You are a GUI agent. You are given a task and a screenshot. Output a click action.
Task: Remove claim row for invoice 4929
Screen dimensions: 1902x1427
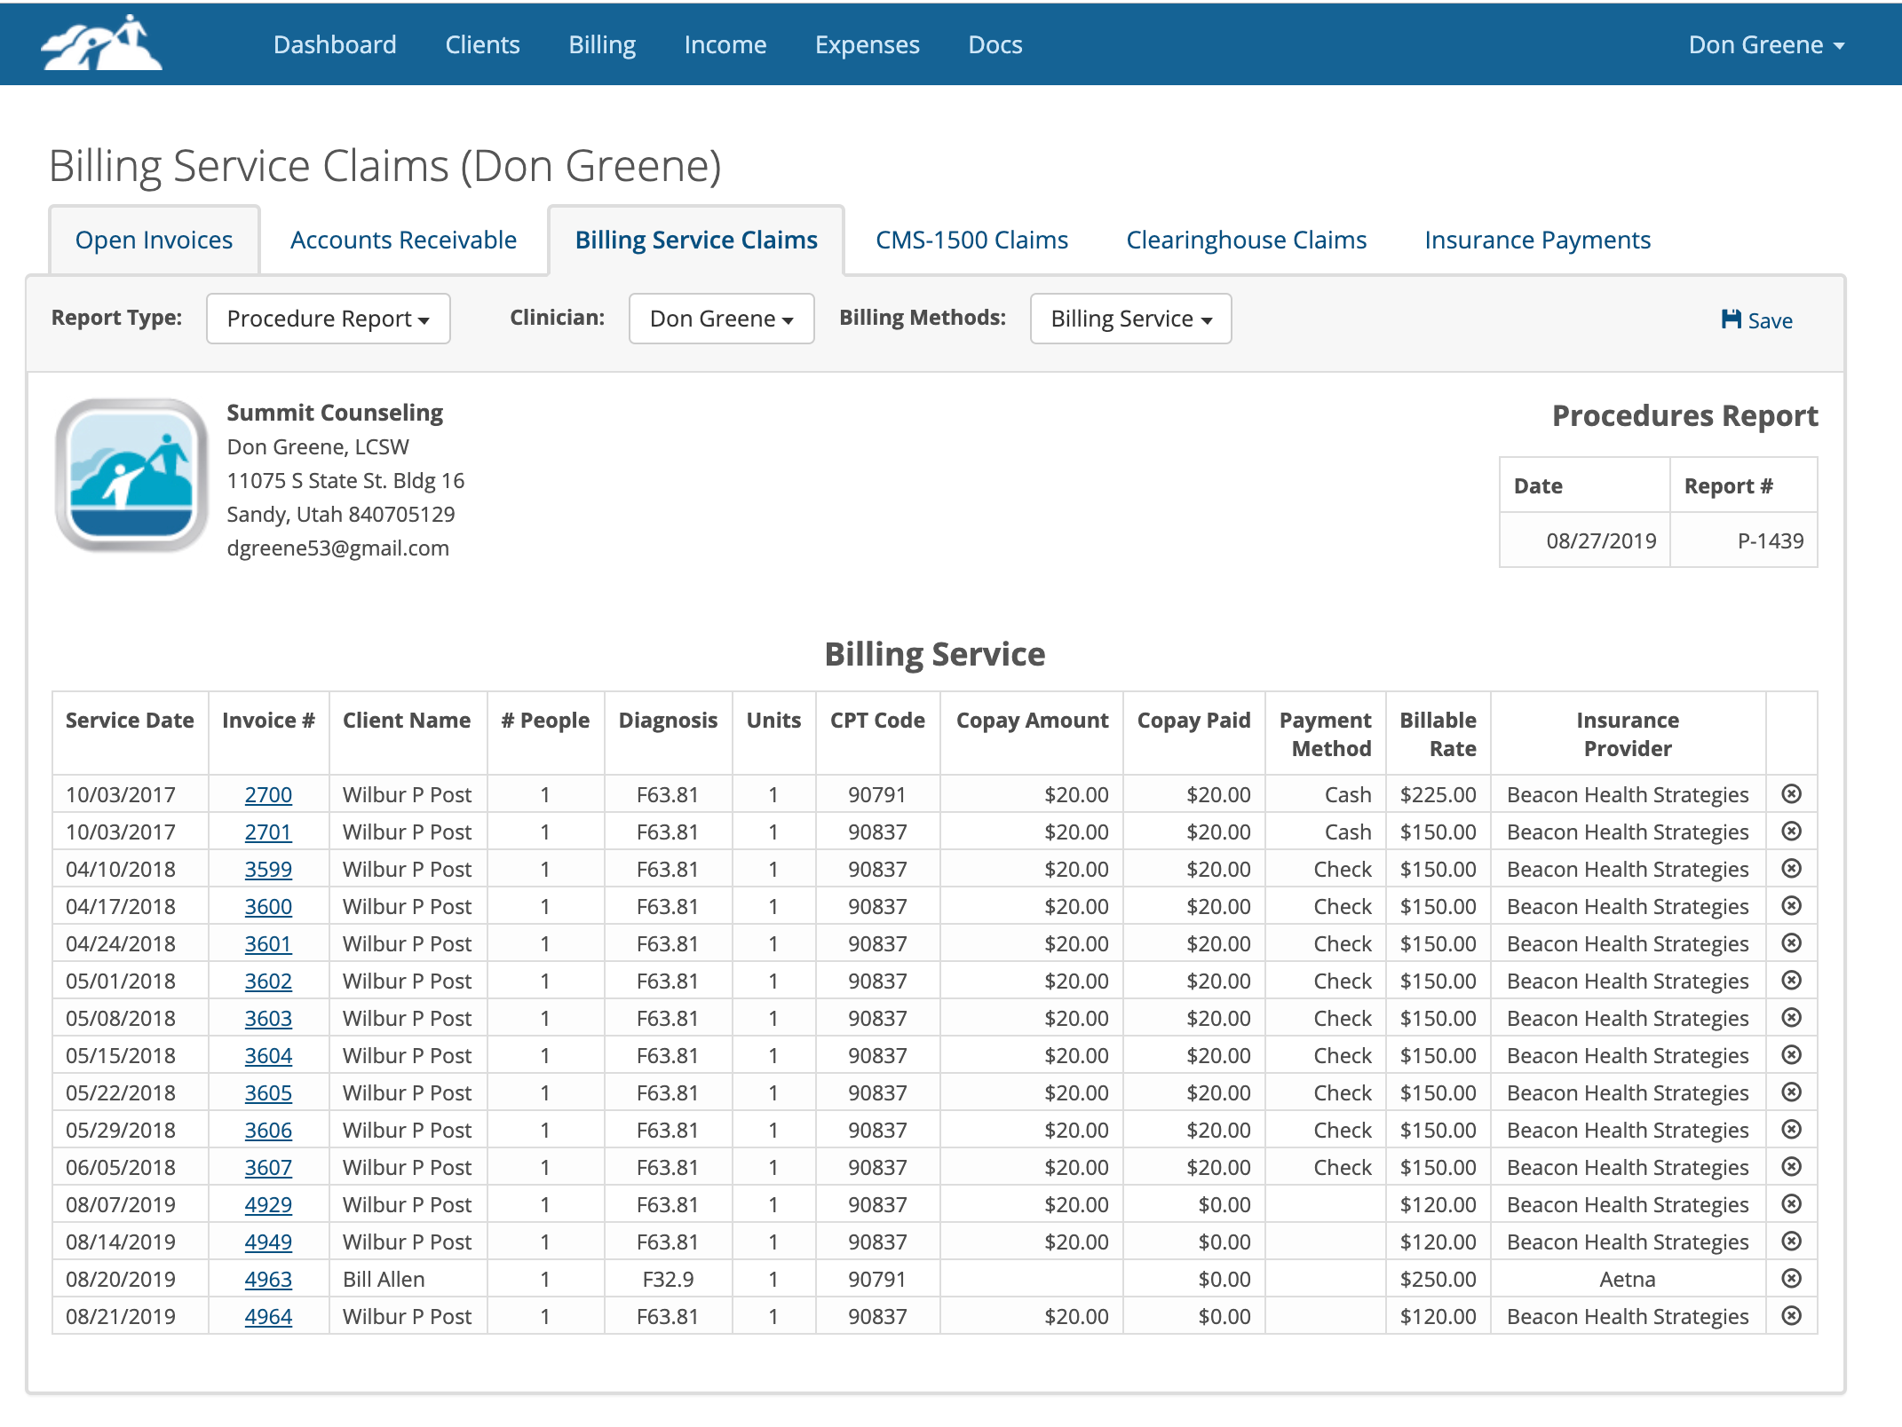point(1791,1203)
